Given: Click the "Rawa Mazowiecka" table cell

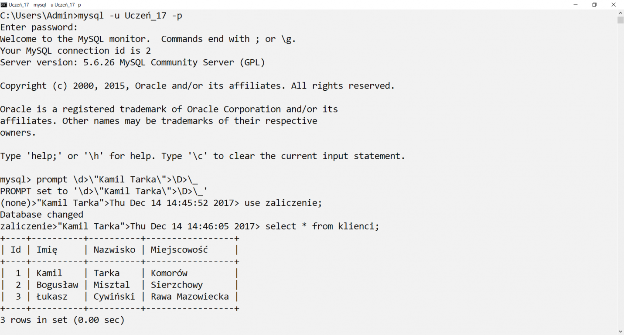Looking at the screenshot, I should (190, 297).
